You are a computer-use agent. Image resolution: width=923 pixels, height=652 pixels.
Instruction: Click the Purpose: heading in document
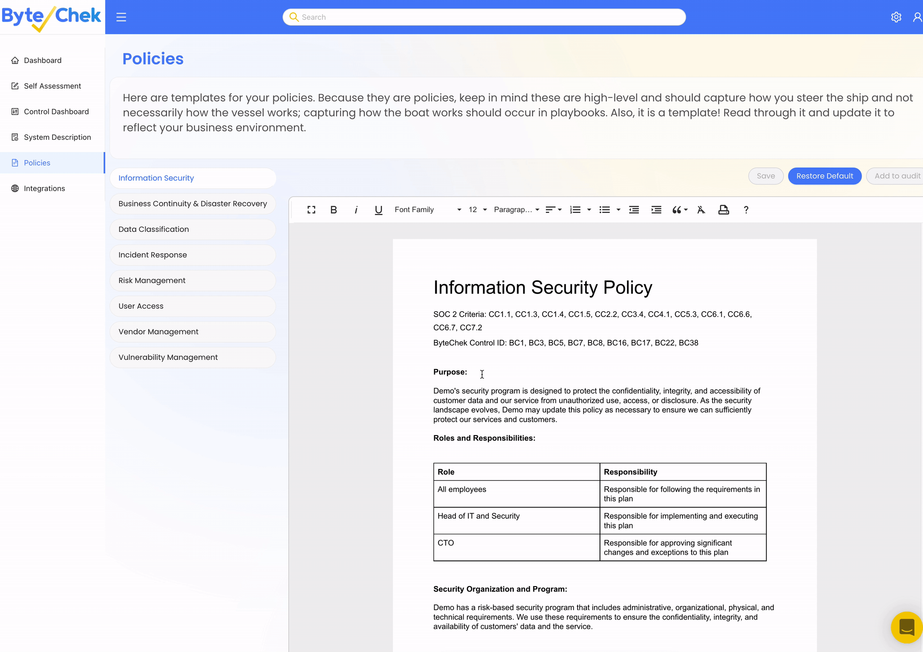(x=450, y=372)
